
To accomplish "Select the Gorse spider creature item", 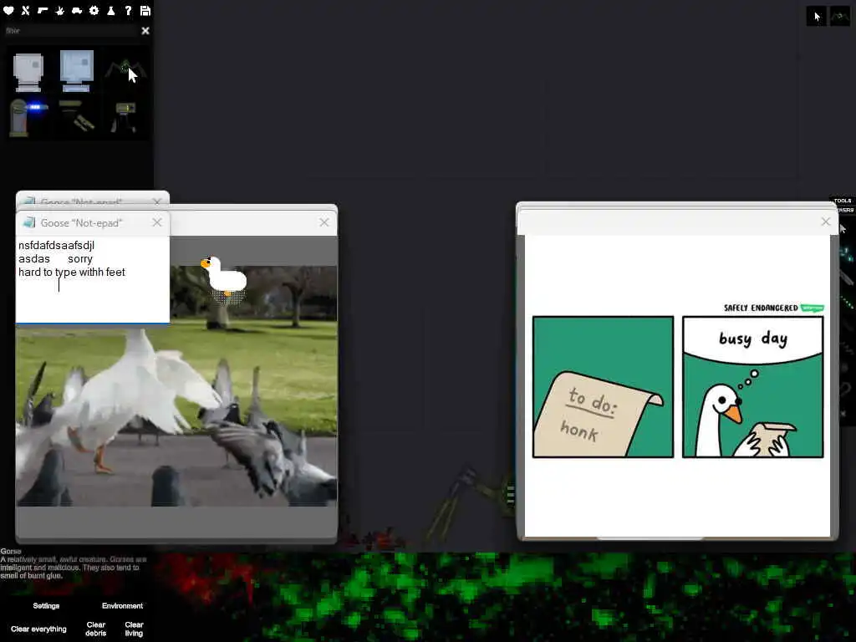I will click(x=125, y=70).
